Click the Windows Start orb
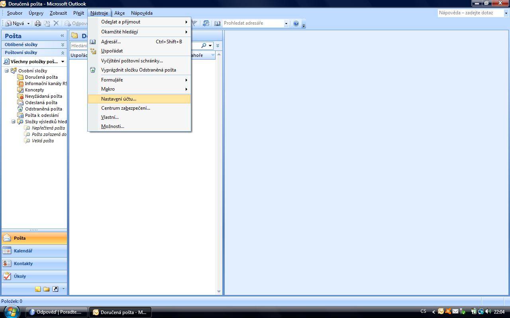Screen dimensions: 510x318 click(11, 312)
